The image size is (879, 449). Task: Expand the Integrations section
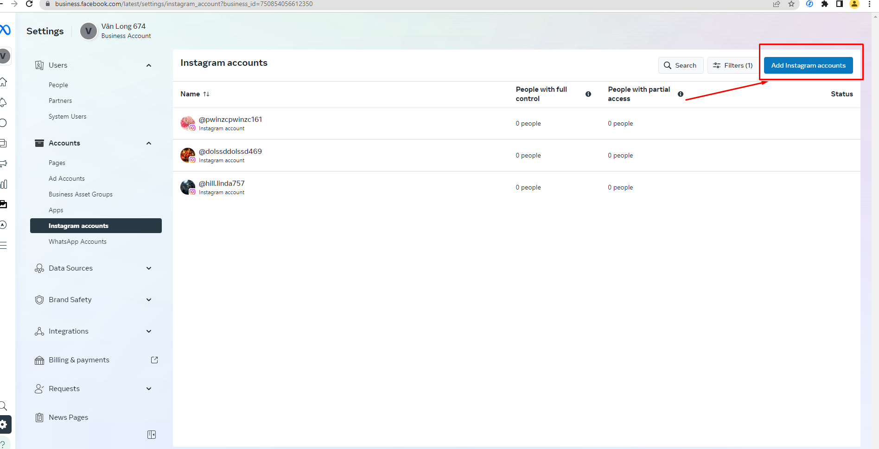pos(96,331)
